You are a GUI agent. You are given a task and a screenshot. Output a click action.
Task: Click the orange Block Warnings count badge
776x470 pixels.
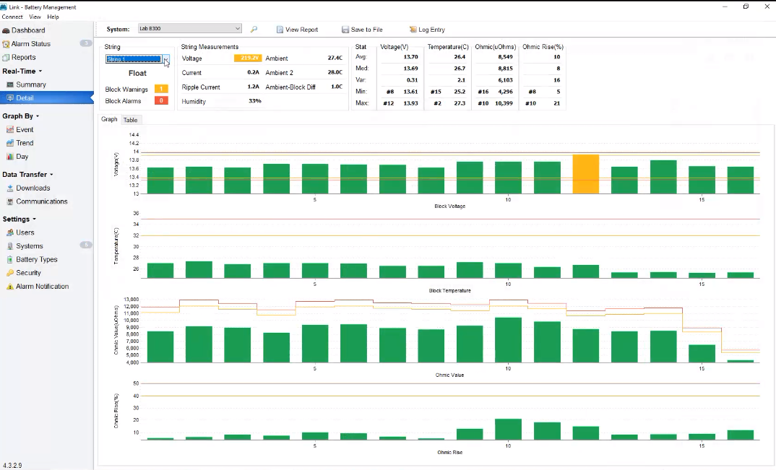click(x=161, y=89)
